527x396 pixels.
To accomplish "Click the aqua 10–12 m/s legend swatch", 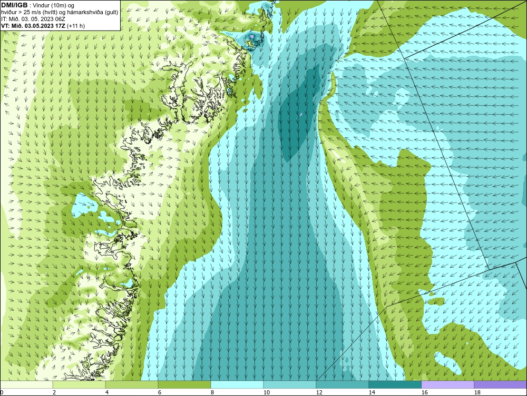I will [290, 384].
